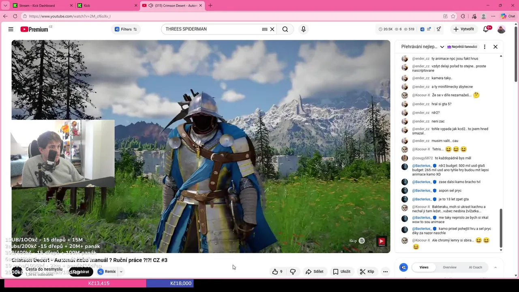Create a clip with Klip scissors

click(367, 272)
